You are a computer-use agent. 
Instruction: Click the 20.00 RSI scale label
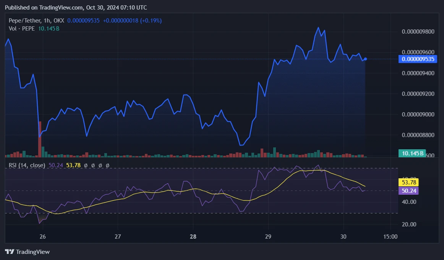pyautogui.click(x=408, y=224)
